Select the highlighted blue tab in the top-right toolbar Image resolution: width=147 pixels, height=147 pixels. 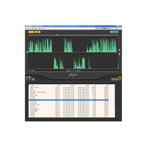click(105, 29)
